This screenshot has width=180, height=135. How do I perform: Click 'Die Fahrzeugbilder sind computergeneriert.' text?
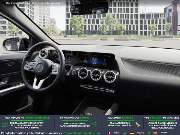coord(35,3)
